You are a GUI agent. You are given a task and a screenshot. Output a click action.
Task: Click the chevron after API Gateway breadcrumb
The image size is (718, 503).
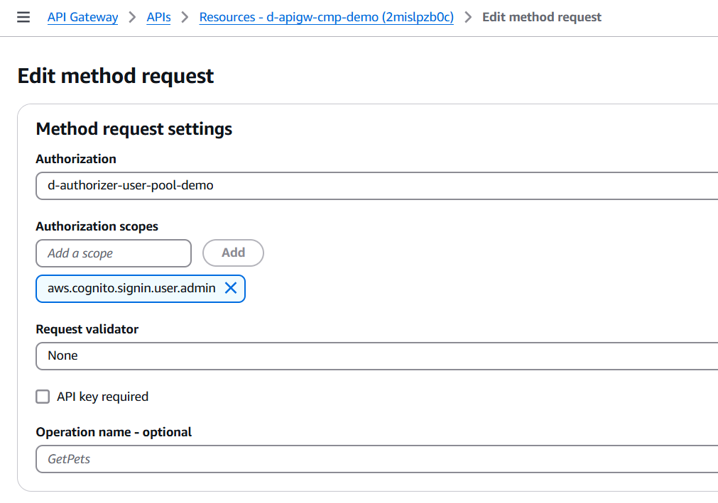pyautogui.click(x=132, y=18)
